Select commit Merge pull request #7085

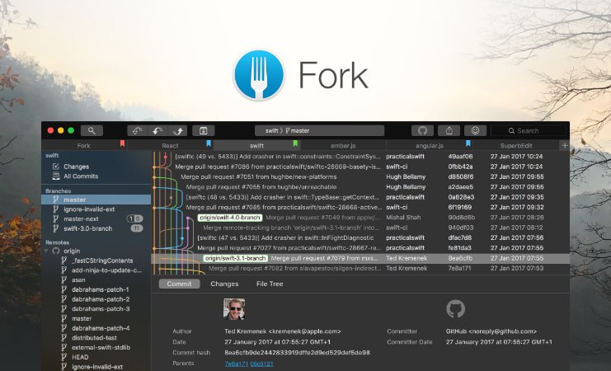pyautogui.click(x=360, y=207)
